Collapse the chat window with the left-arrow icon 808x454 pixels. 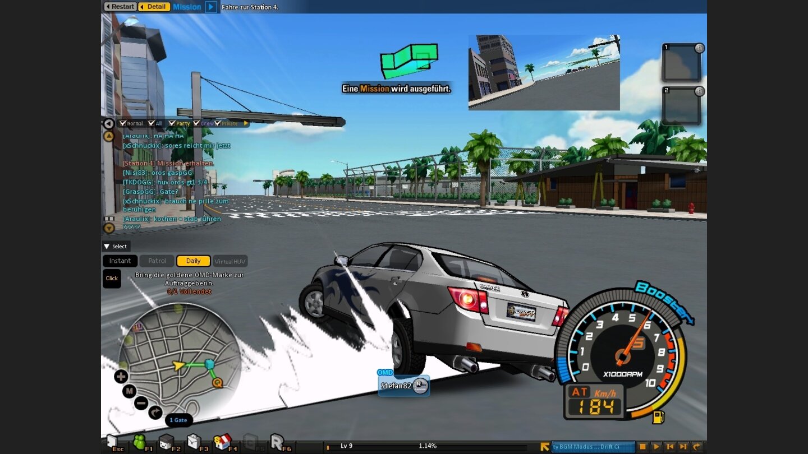coord(109,124)
